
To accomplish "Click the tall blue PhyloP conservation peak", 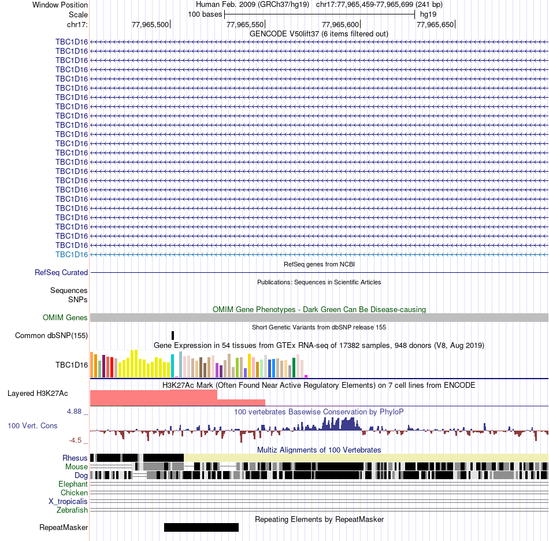I will 342,424.
